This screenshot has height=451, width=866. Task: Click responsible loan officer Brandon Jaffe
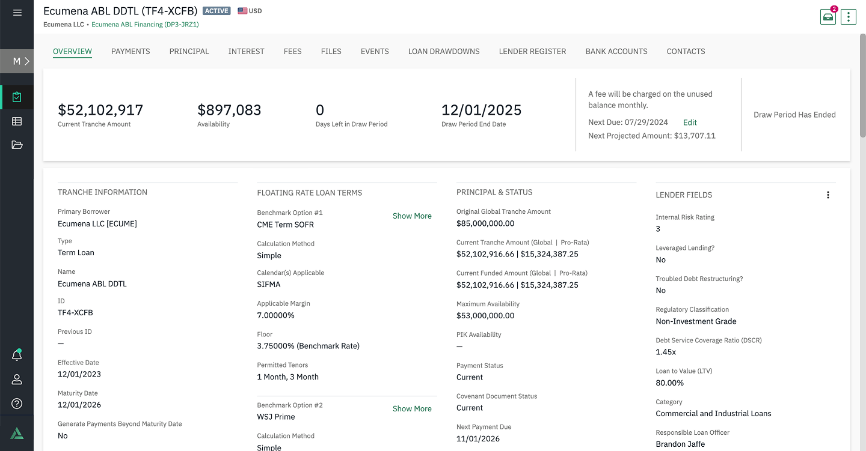[x=680, y=444]
